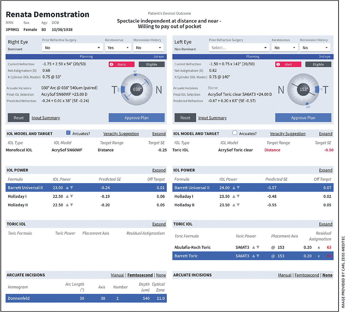Viewport: 345px width, 312px height.
Task: Increase Holladay I 22.50 IOL power
Action: click(x=67, y=196)
